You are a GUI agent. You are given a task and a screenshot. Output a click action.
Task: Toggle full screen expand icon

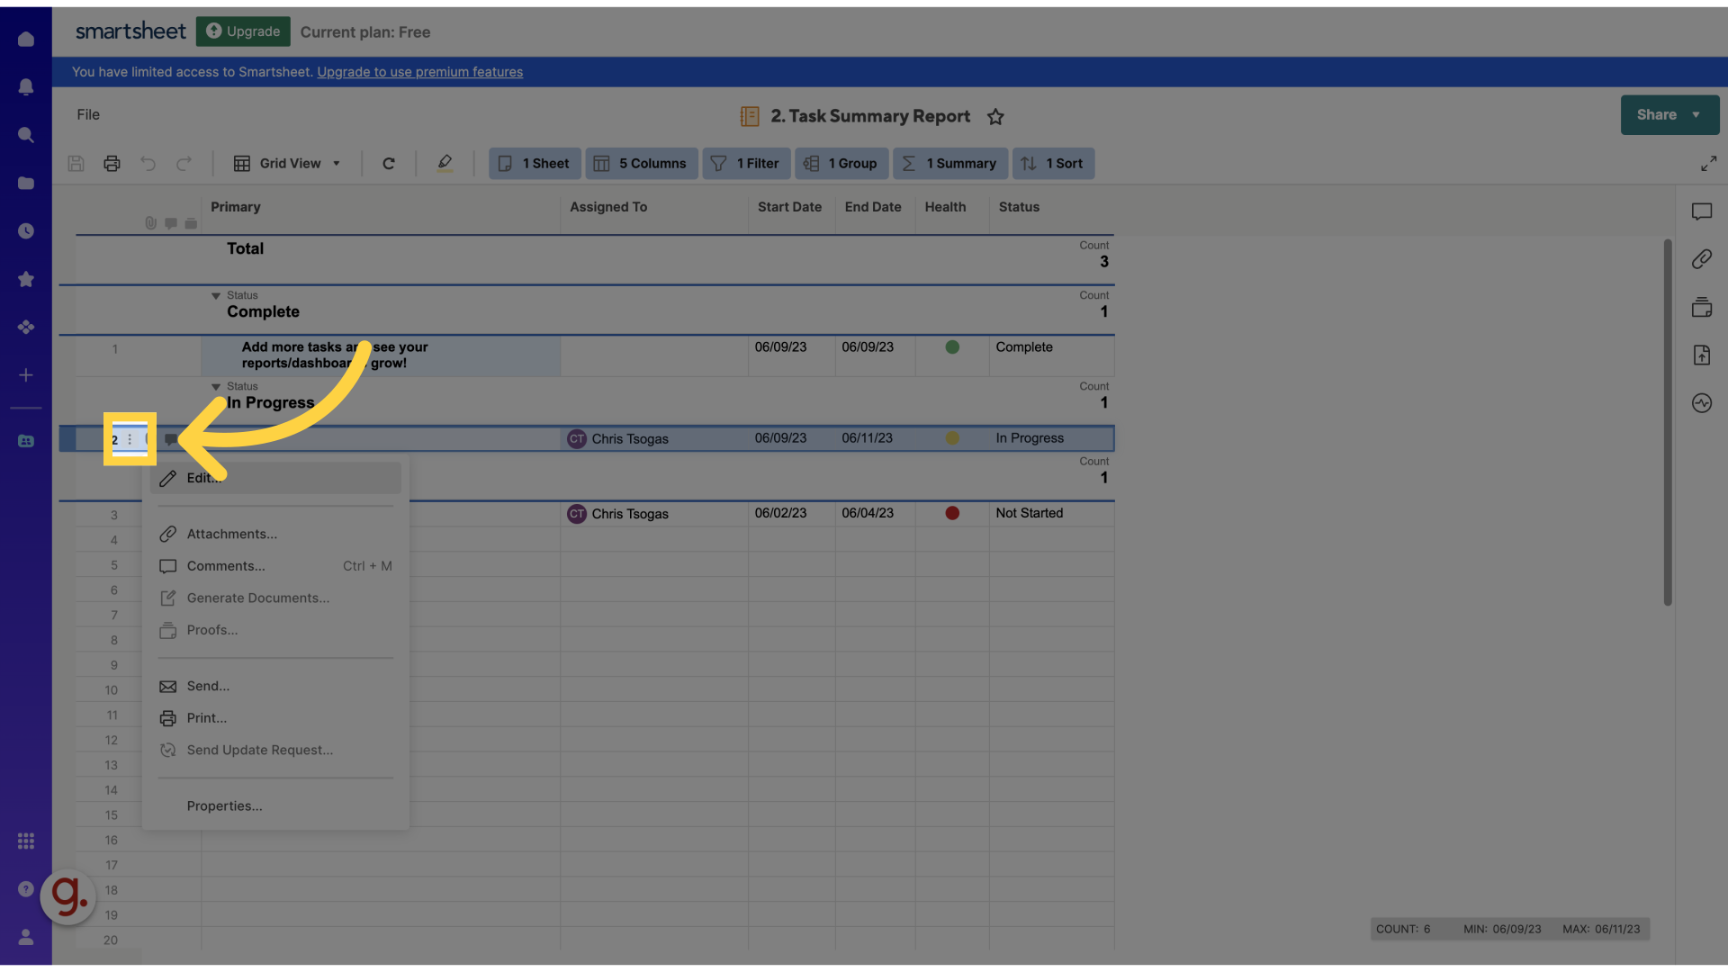click(x=1708, y=163)
